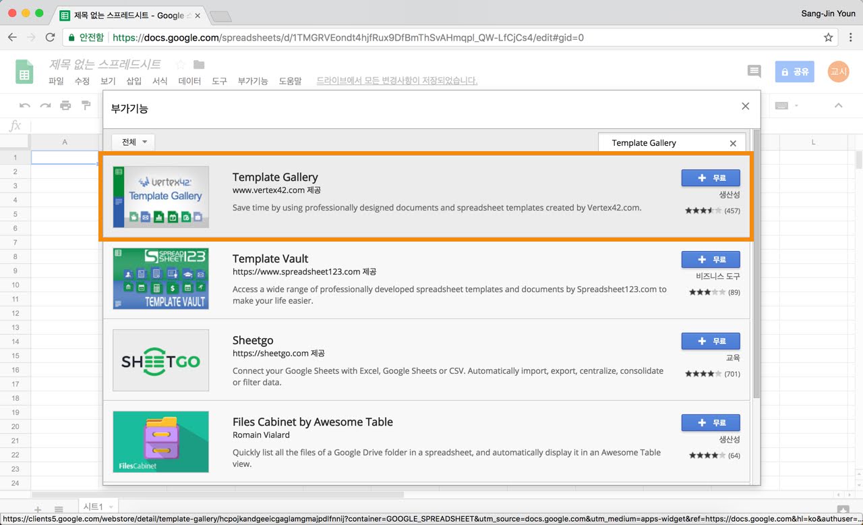Open the 부가기능 menu
The width and height of the screenshot is (863, 525).
click(x=253, y=81)
